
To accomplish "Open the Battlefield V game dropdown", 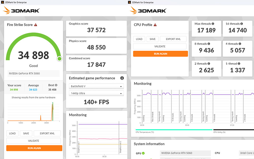I will pyautogui.click(x=96, y=86).
